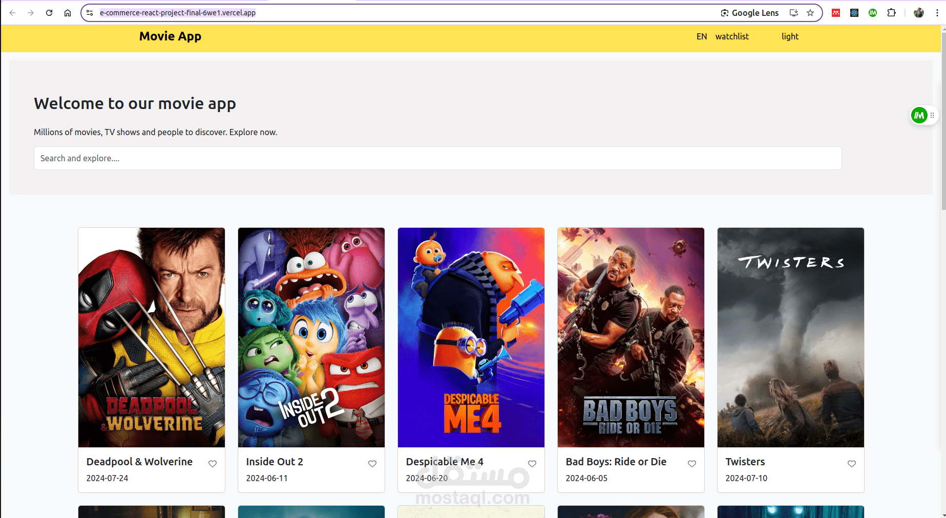946x518 pixels.
Task: Mark Twisters as favorite with heart
Action: click(852, 464)
